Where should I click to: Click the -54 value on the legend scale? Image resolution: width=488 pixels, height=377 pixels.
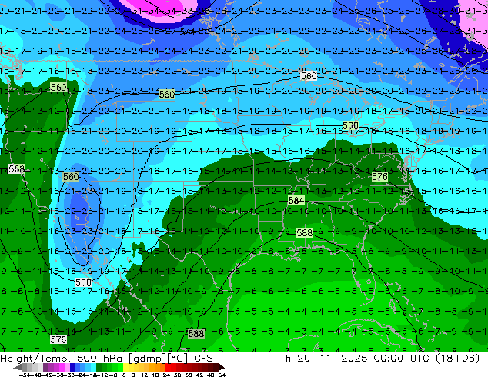[x=25, y=375]
